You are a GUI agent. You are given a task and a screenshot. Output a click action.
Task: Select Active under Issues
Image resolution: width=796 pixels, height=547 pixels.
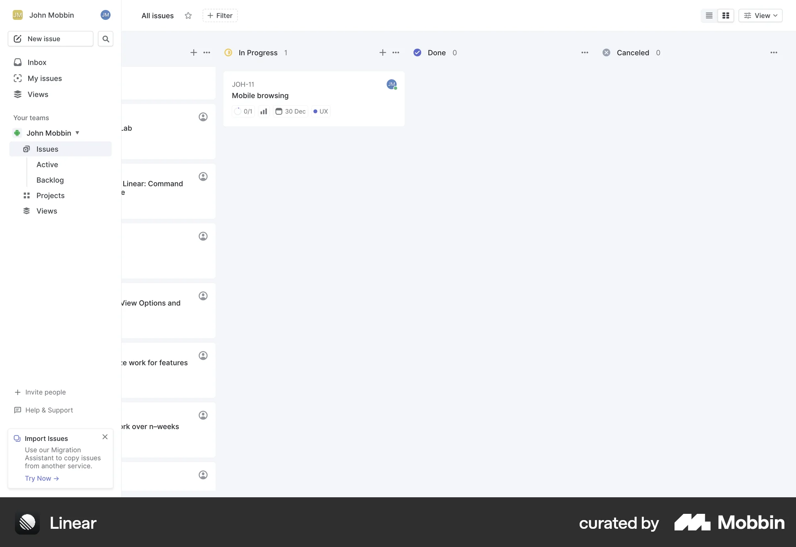pos(47,164)
